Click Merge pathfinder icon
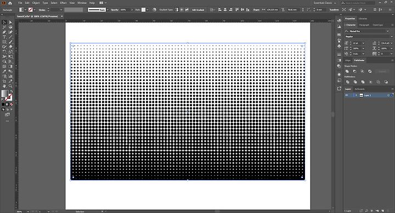The image size is (395, 213). (363, 82)
